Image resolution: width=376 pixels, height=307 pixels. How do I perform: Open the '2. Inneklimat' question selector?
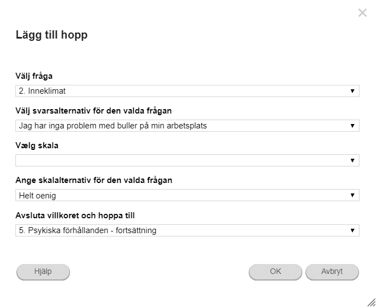click(187, 91)
